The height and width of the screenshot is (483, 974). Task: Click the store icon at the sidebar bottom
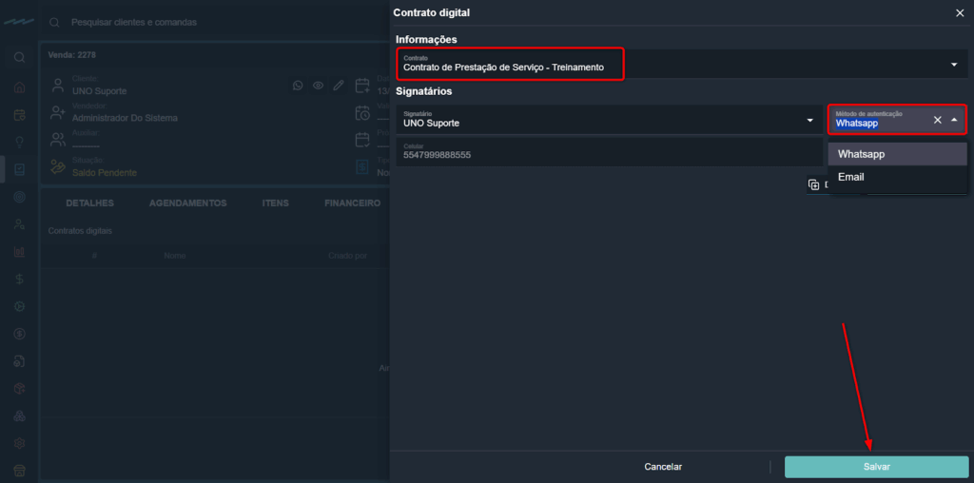(x=19, y=471)
